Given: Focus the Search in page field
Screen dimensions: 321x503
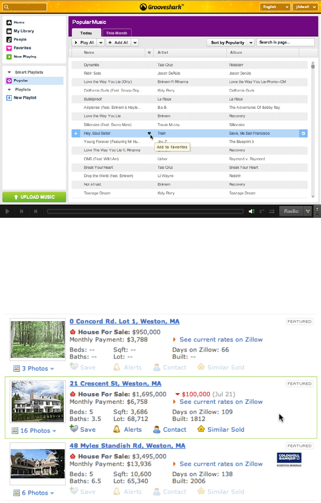Looking at the screenshot, I should pos(285,42).
